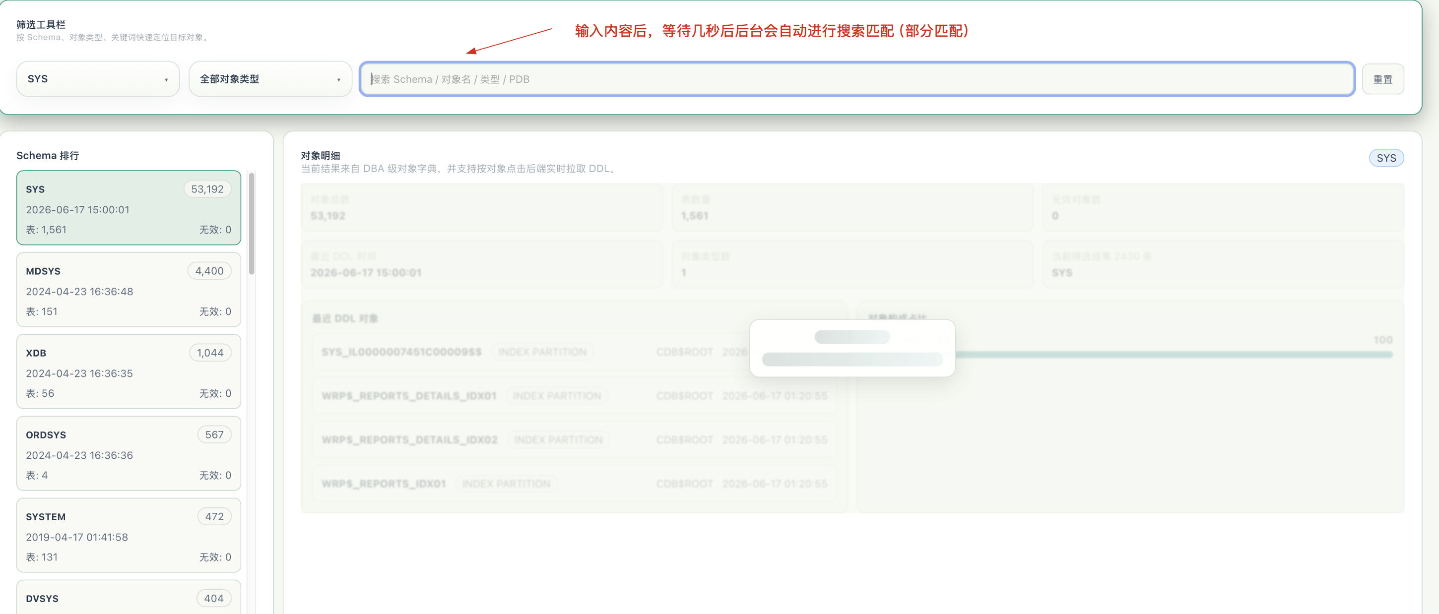Image resolution: width=1439 pixels, height=614 pixels.
Task: Click the SYS badge in 对象明细 header
Action: pos(1386,158)
